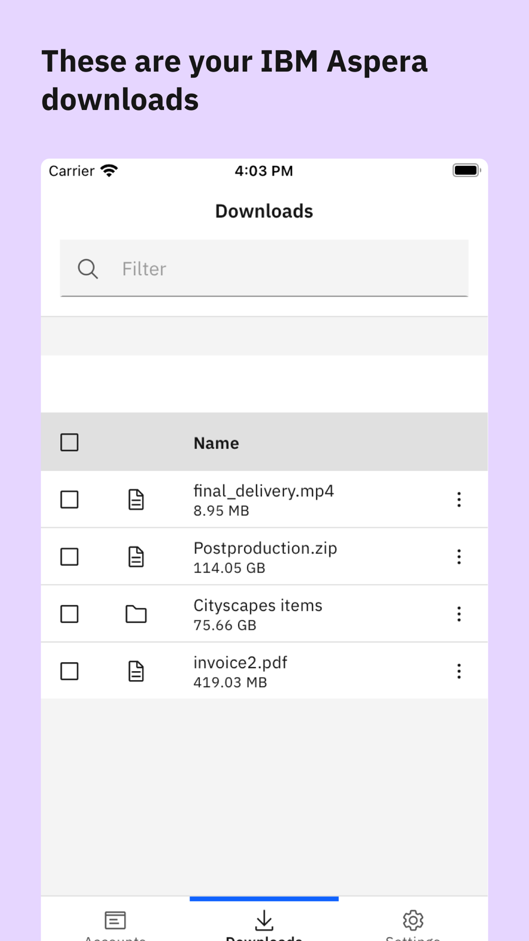This screenshot has width=529, height=941.
Task: Click the file icon for Postproduction.zip
Action: click(136, 557)
